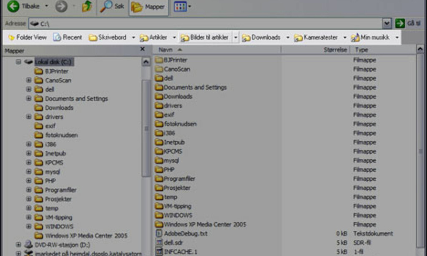
Task: Expand the KPCMS tree node
Action: click(x=29, y=162)
